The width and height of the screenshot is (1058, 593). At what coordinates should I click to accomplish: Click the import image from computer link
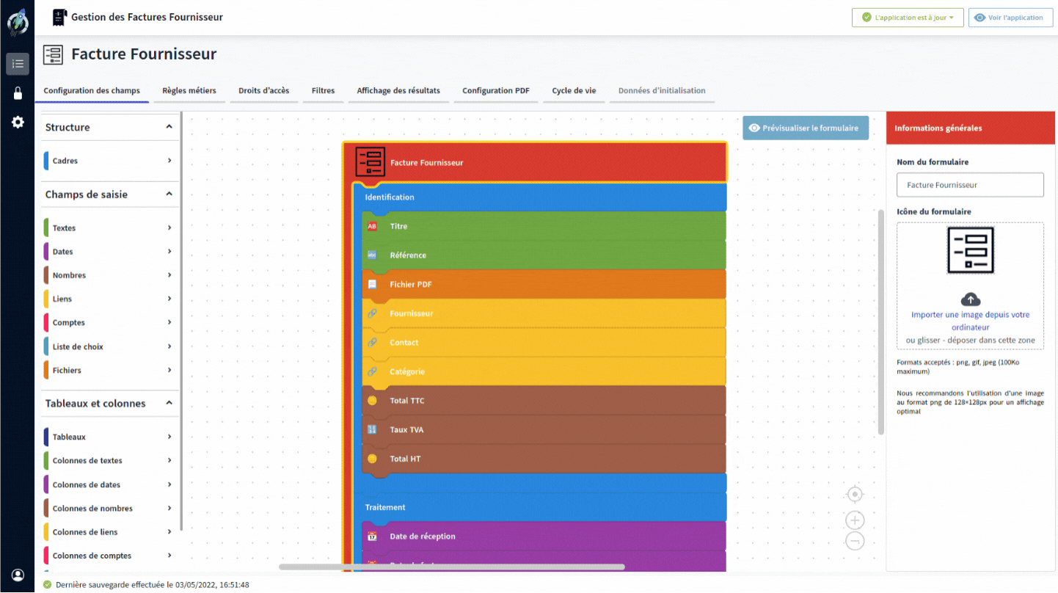[970, 321]
